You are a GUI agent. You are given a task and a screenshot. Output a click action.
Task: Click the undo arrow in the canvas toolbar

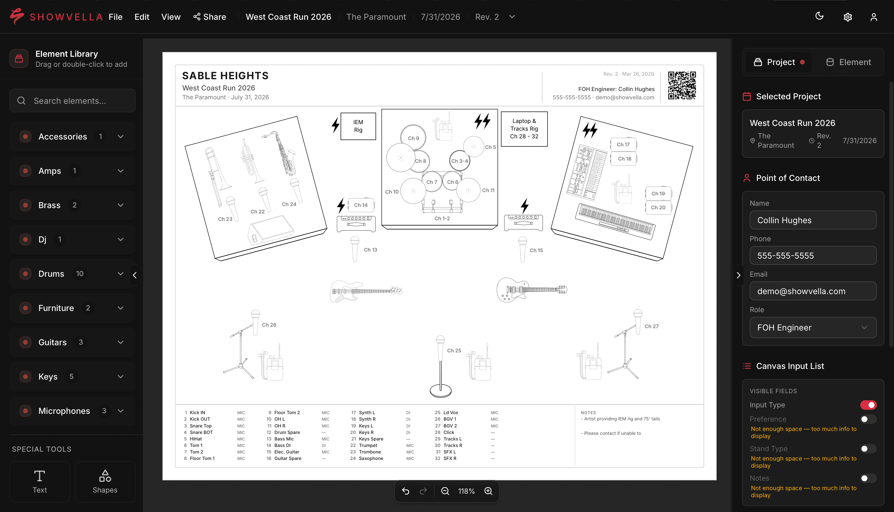point(406,491)
